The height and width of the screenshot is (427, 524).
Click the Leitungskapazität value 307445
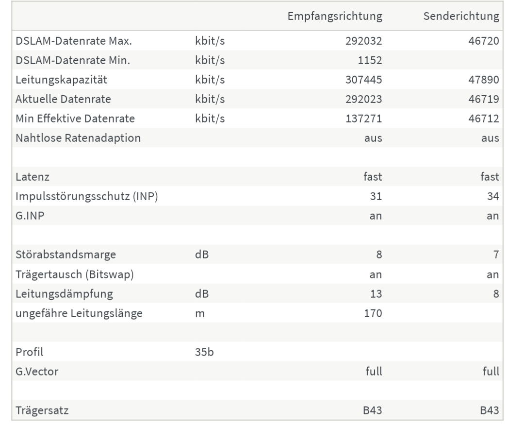point(363,80)
